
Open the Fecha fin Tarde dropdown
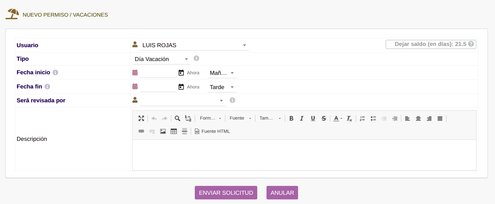click(x=222, y=87)
